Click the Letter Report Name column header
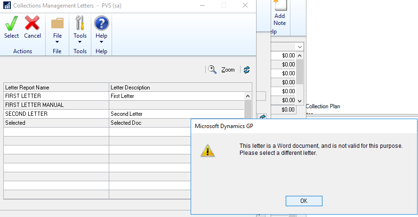Image resolution: width=418 pixels, height=217 pixels. 56,88
